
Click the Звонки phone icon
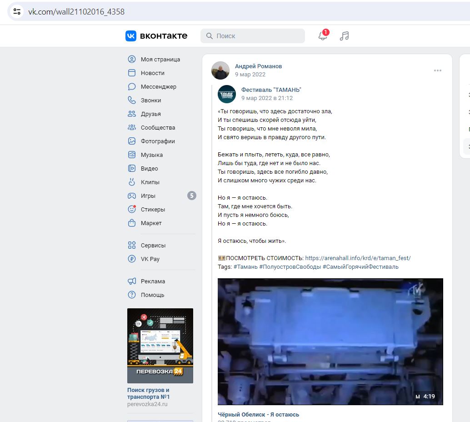(131, 100)
